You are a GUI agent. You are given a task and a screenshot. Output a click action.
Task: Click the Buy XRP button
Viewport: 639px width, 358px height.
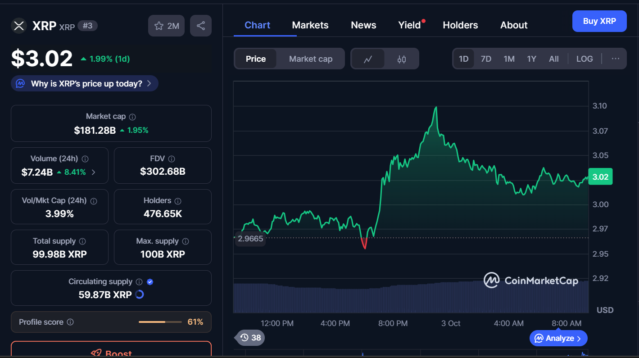tap(599, 21)
